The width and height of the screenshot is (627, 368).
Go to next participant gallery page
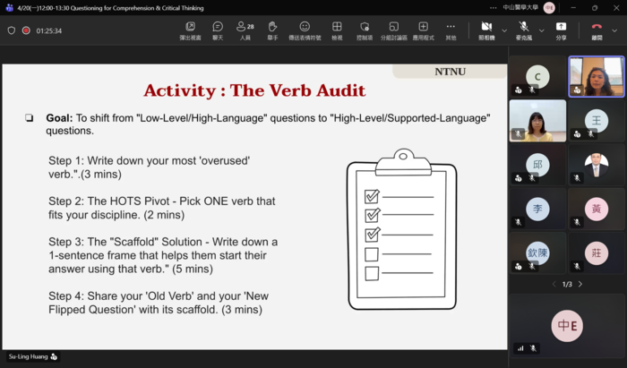[580, 284]
